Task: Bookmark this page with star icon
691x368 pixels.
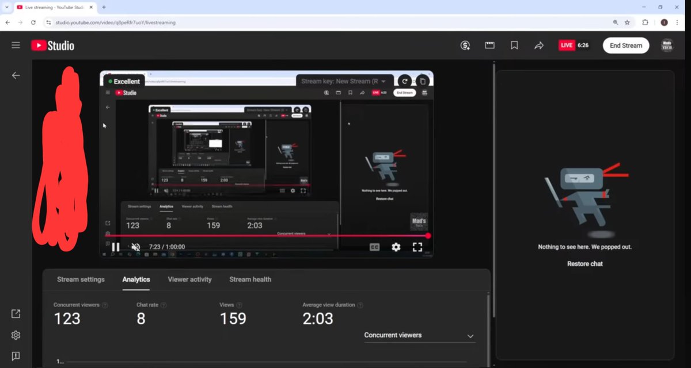Action: [627, 22]
